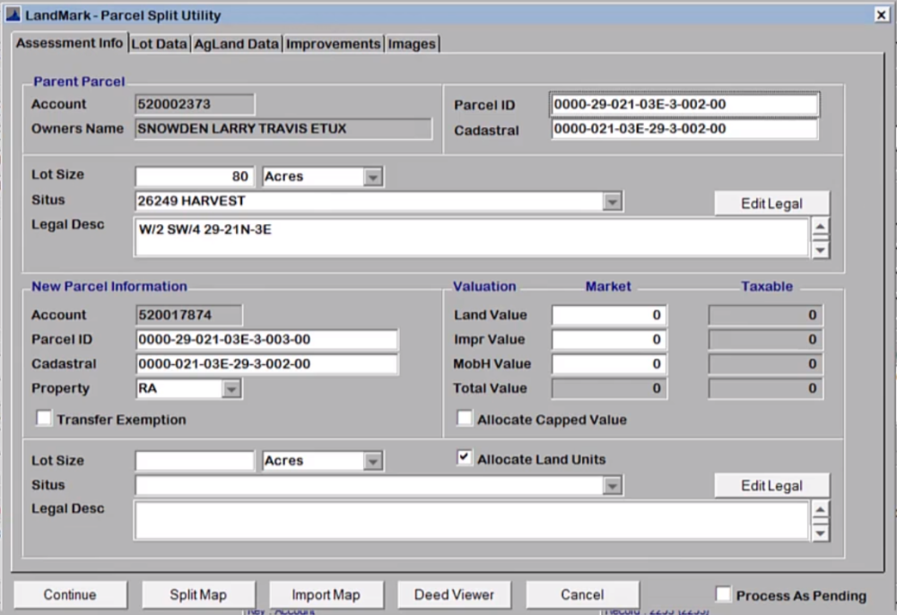Enable Transfer Exemption for new parcel
This screenshot has height=615, width=897.
pyautogui.click(x=44, y=417)
